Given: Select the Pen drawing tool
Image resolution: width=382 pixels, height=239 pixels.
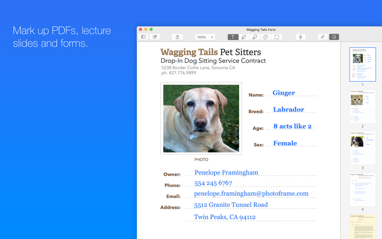Looking at the screenshot, I should [x=244, y=37].
